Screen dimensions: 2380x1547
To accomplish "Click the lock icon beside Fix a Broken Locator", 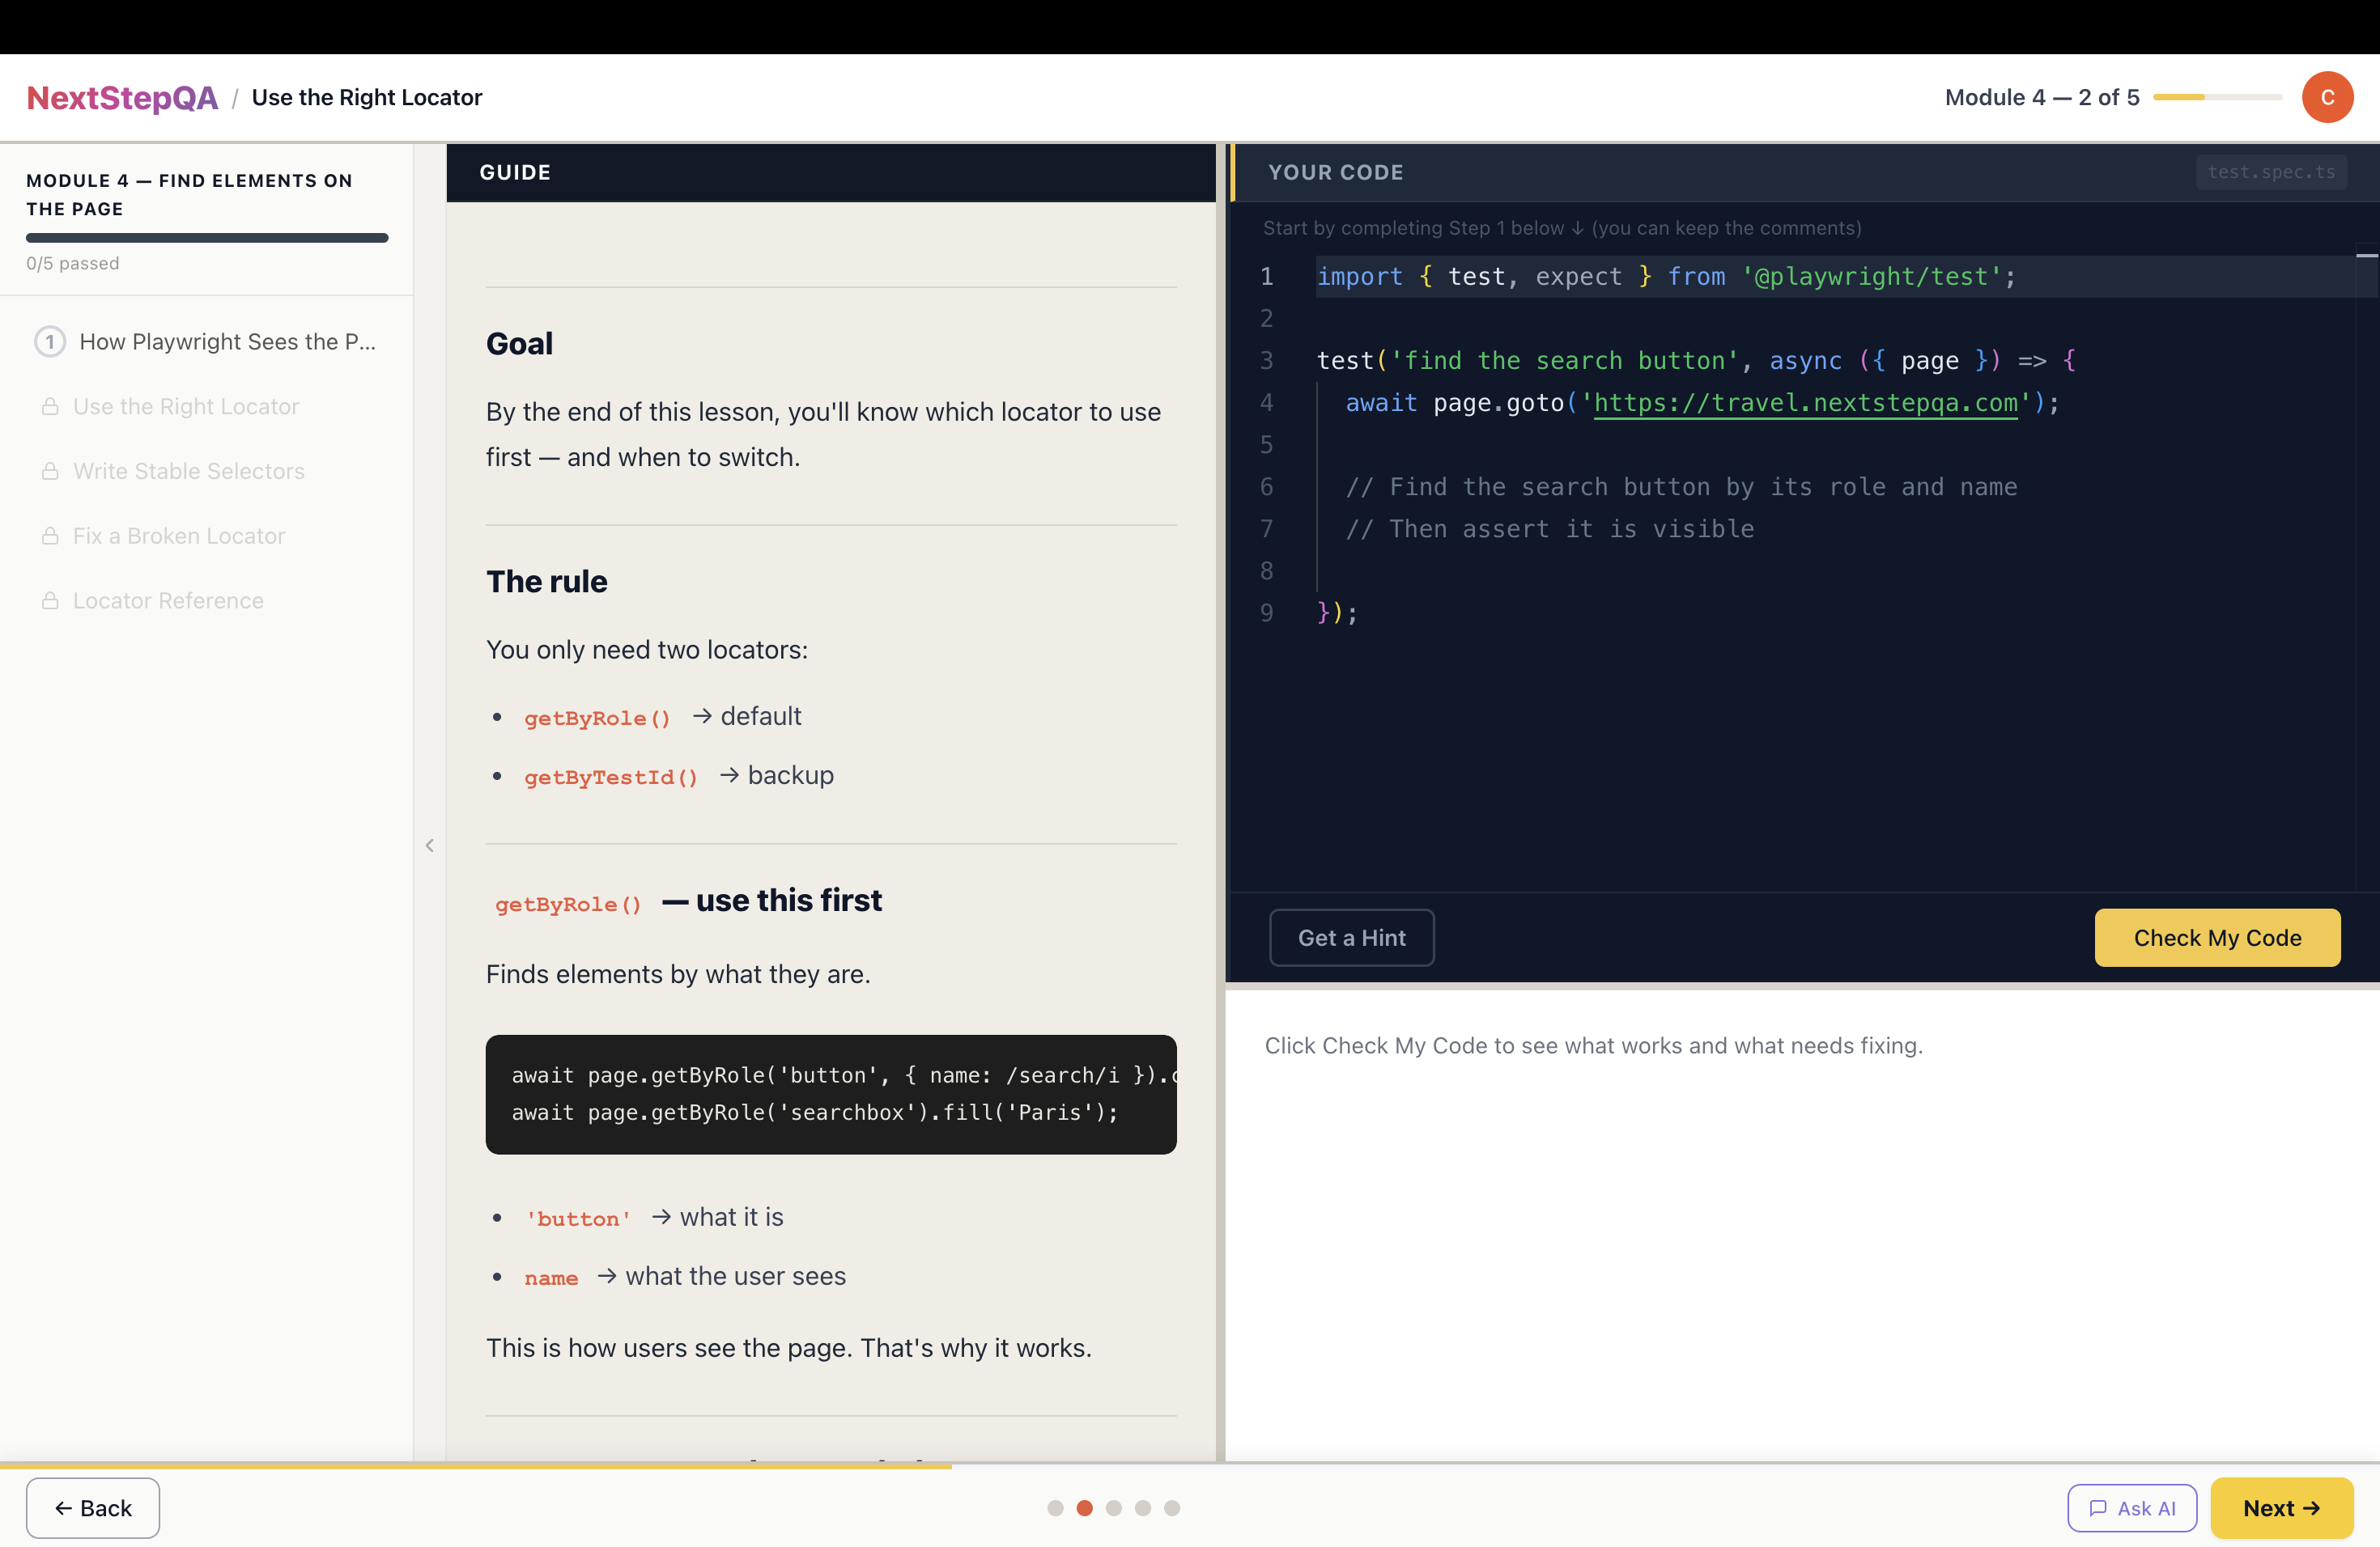I will pos(49,536).
